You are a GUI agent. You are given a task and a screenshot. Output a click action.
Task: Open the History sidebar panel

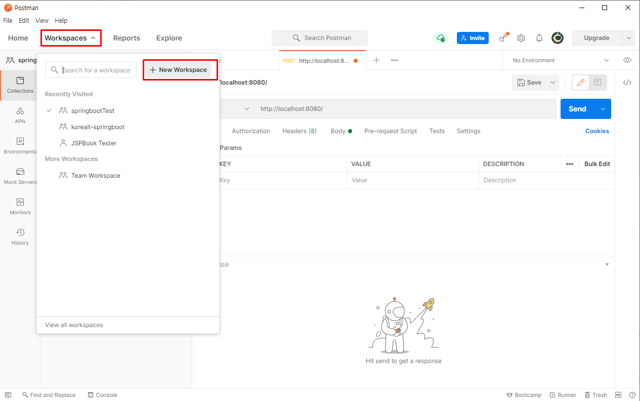point(20,237)
